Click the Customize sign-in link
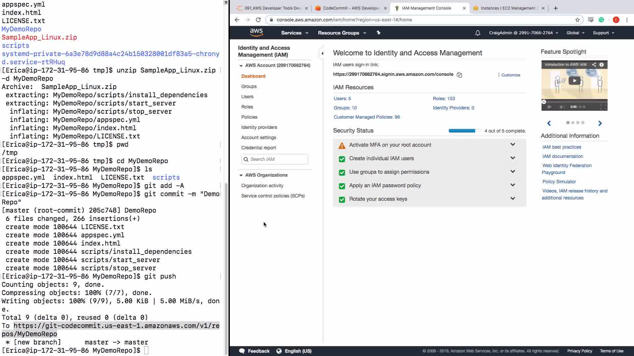 511,75
